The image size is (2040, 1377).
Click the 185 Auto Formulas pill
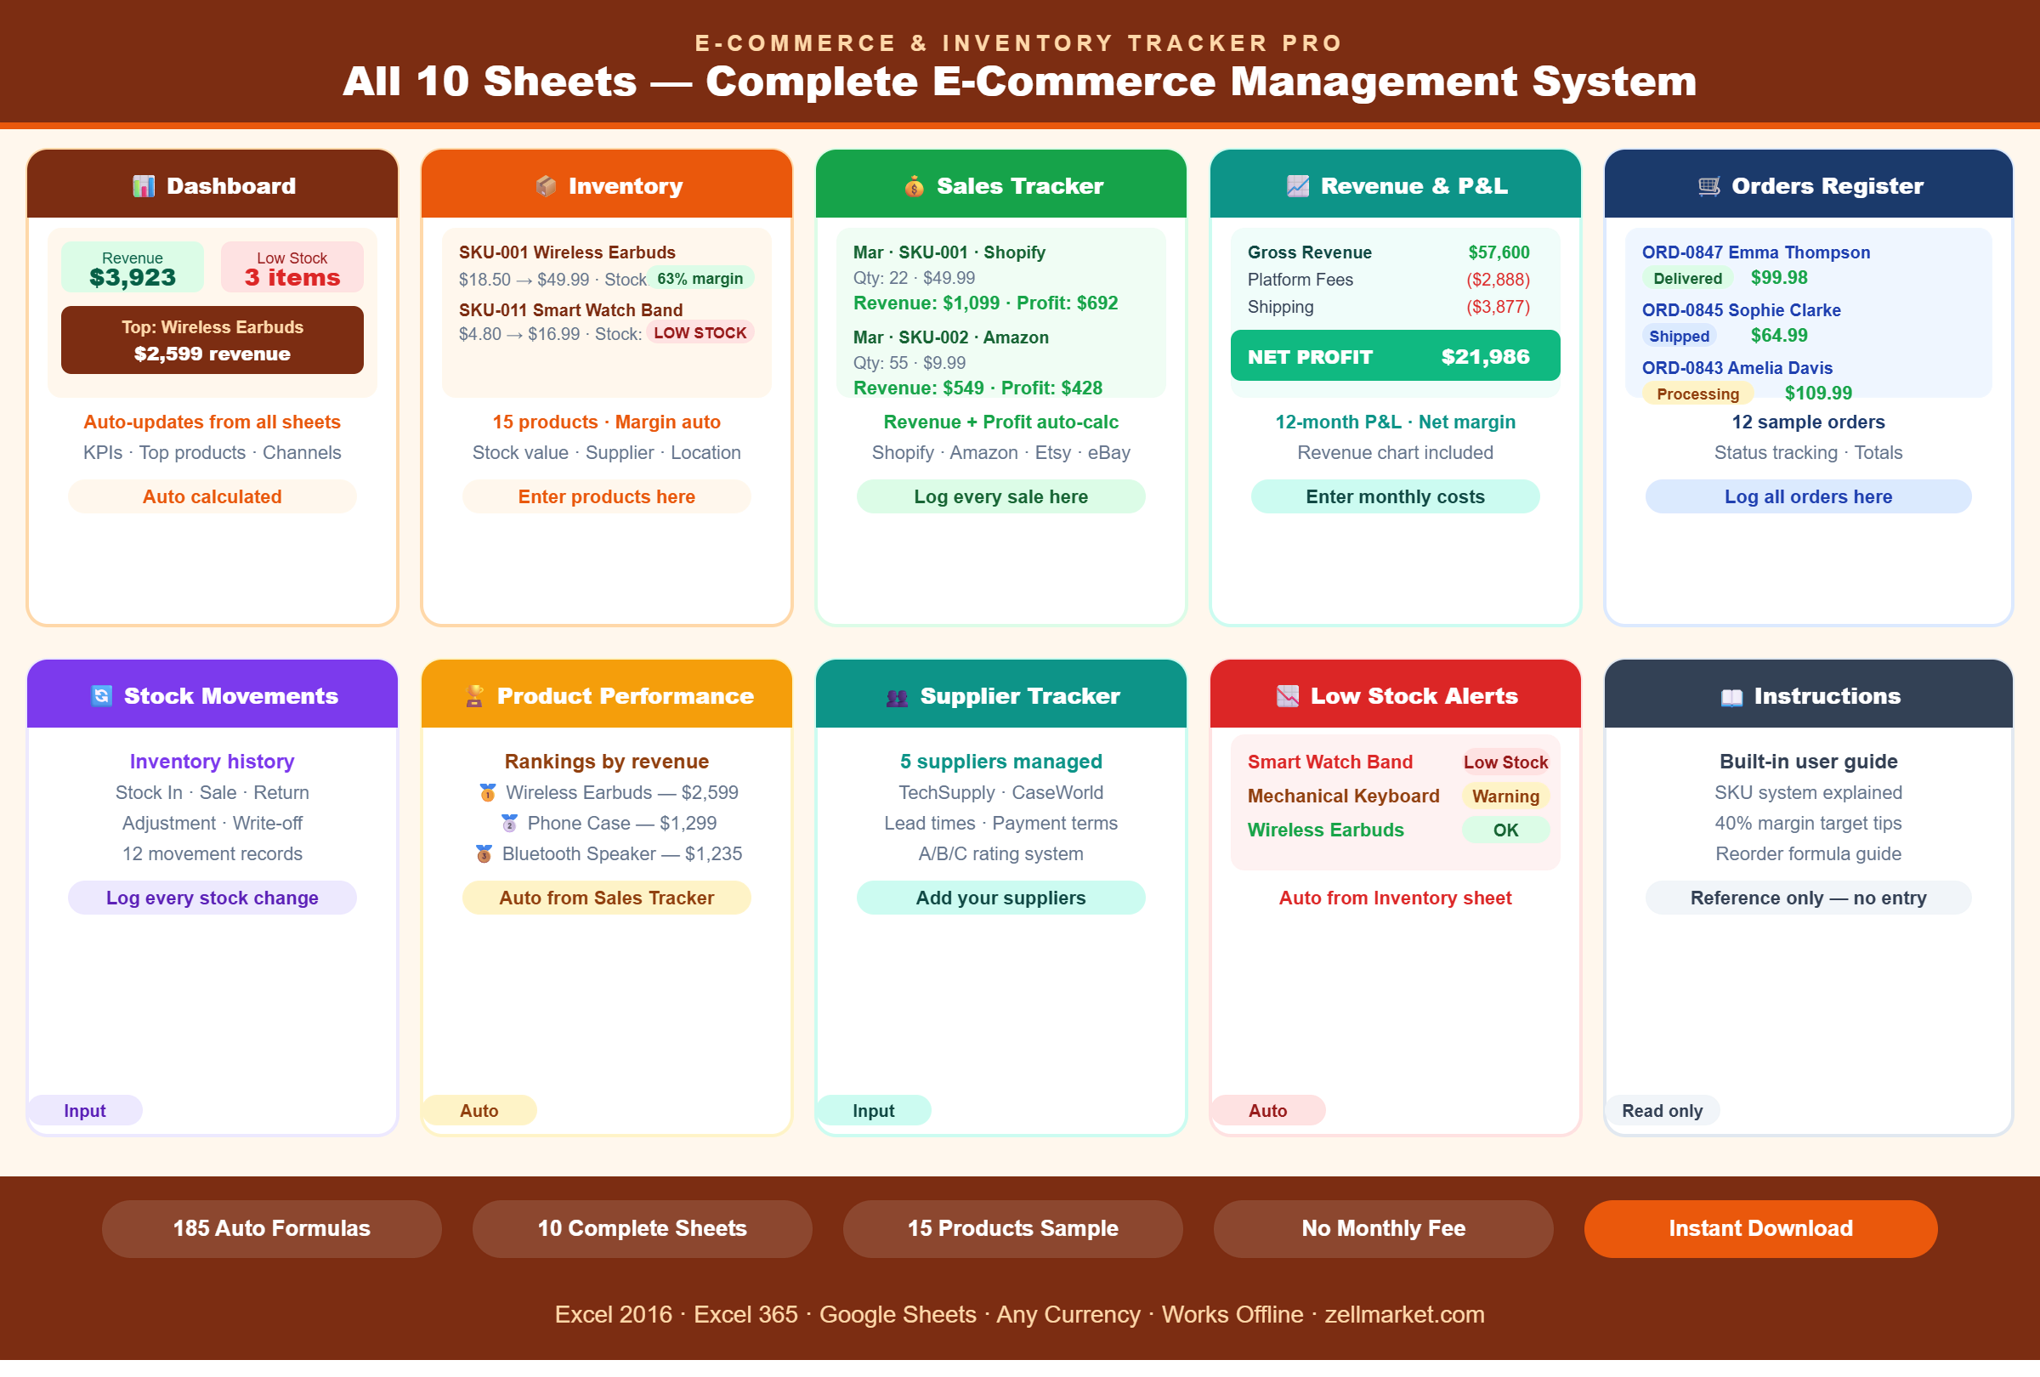271,1227
